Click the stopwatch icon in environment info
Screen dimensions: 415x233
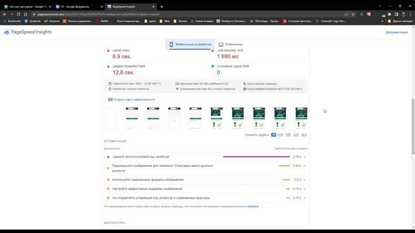110,89
